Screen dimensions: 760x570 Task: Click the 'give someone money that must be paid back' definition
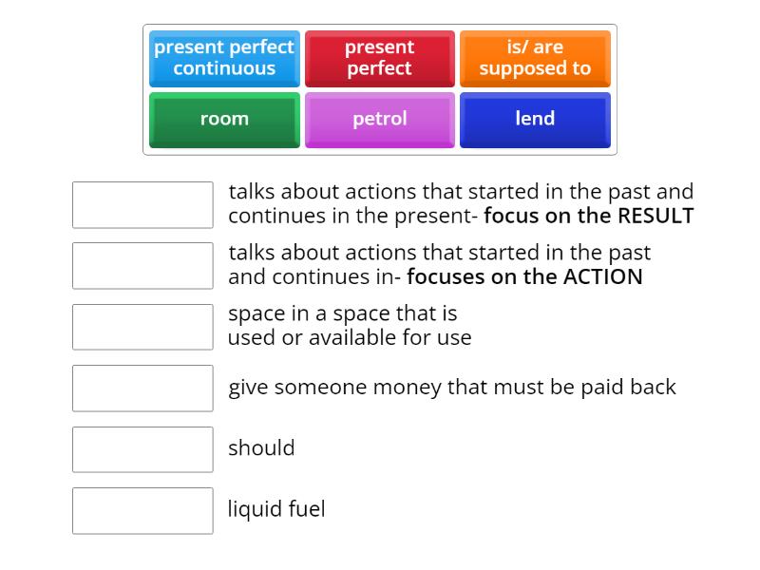pyautogui.click(x=452, y=387)
